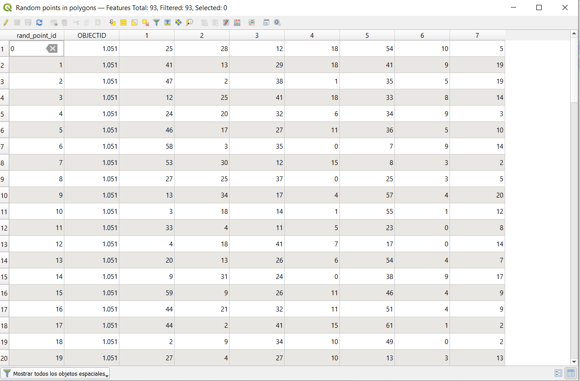Click the cut scissors icon
580x381 pixels.
(76, 22)
